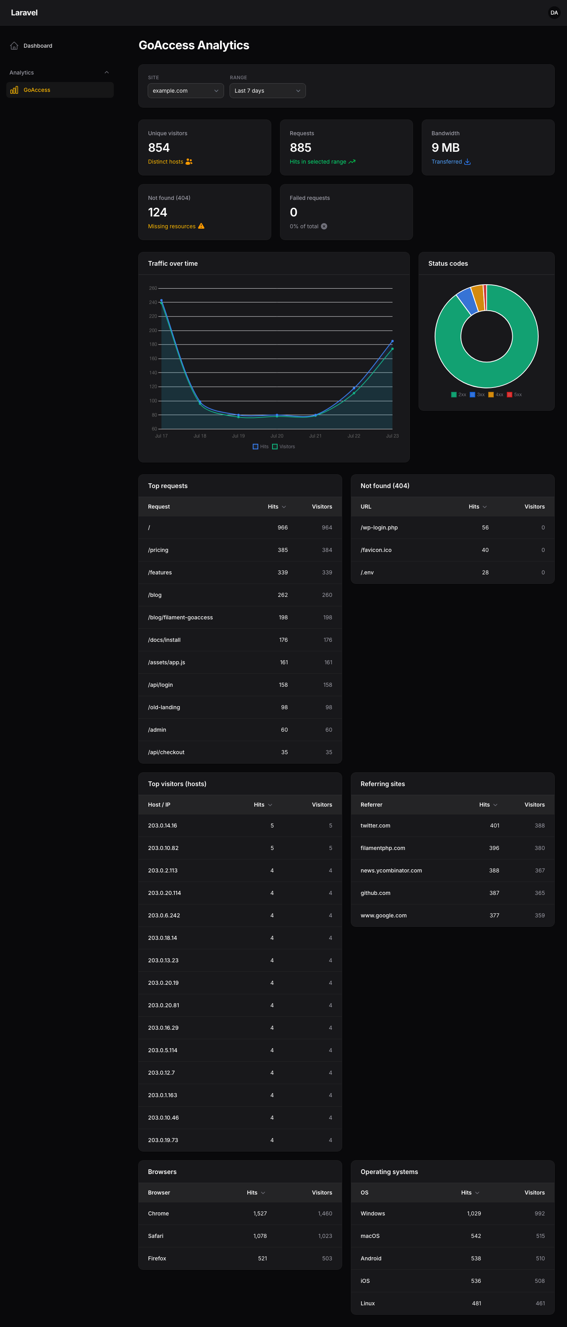
Task: Select the github.com referrer row
Action: point(453,893)
